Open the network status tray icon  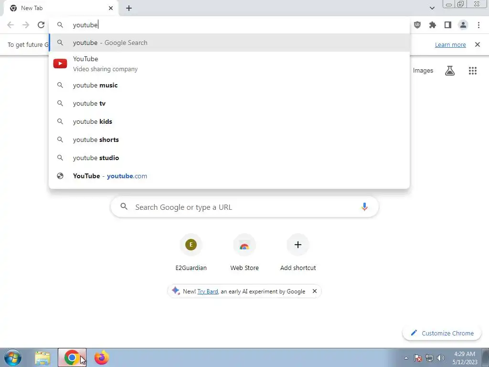429,358
